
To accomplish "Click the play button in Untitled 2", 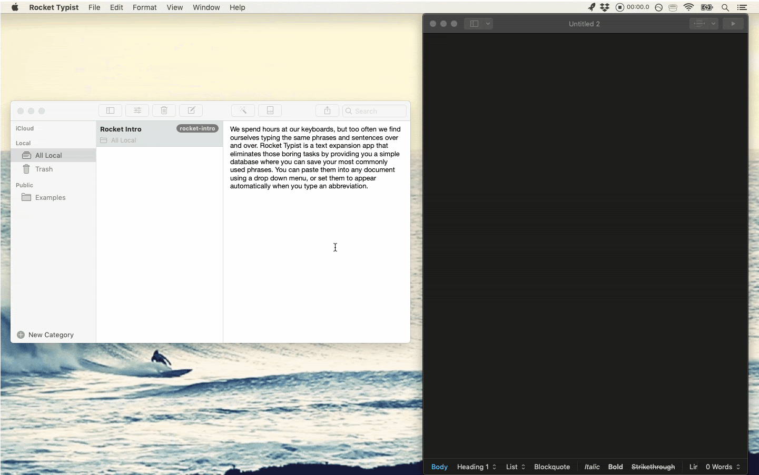I will pos(733,24).
